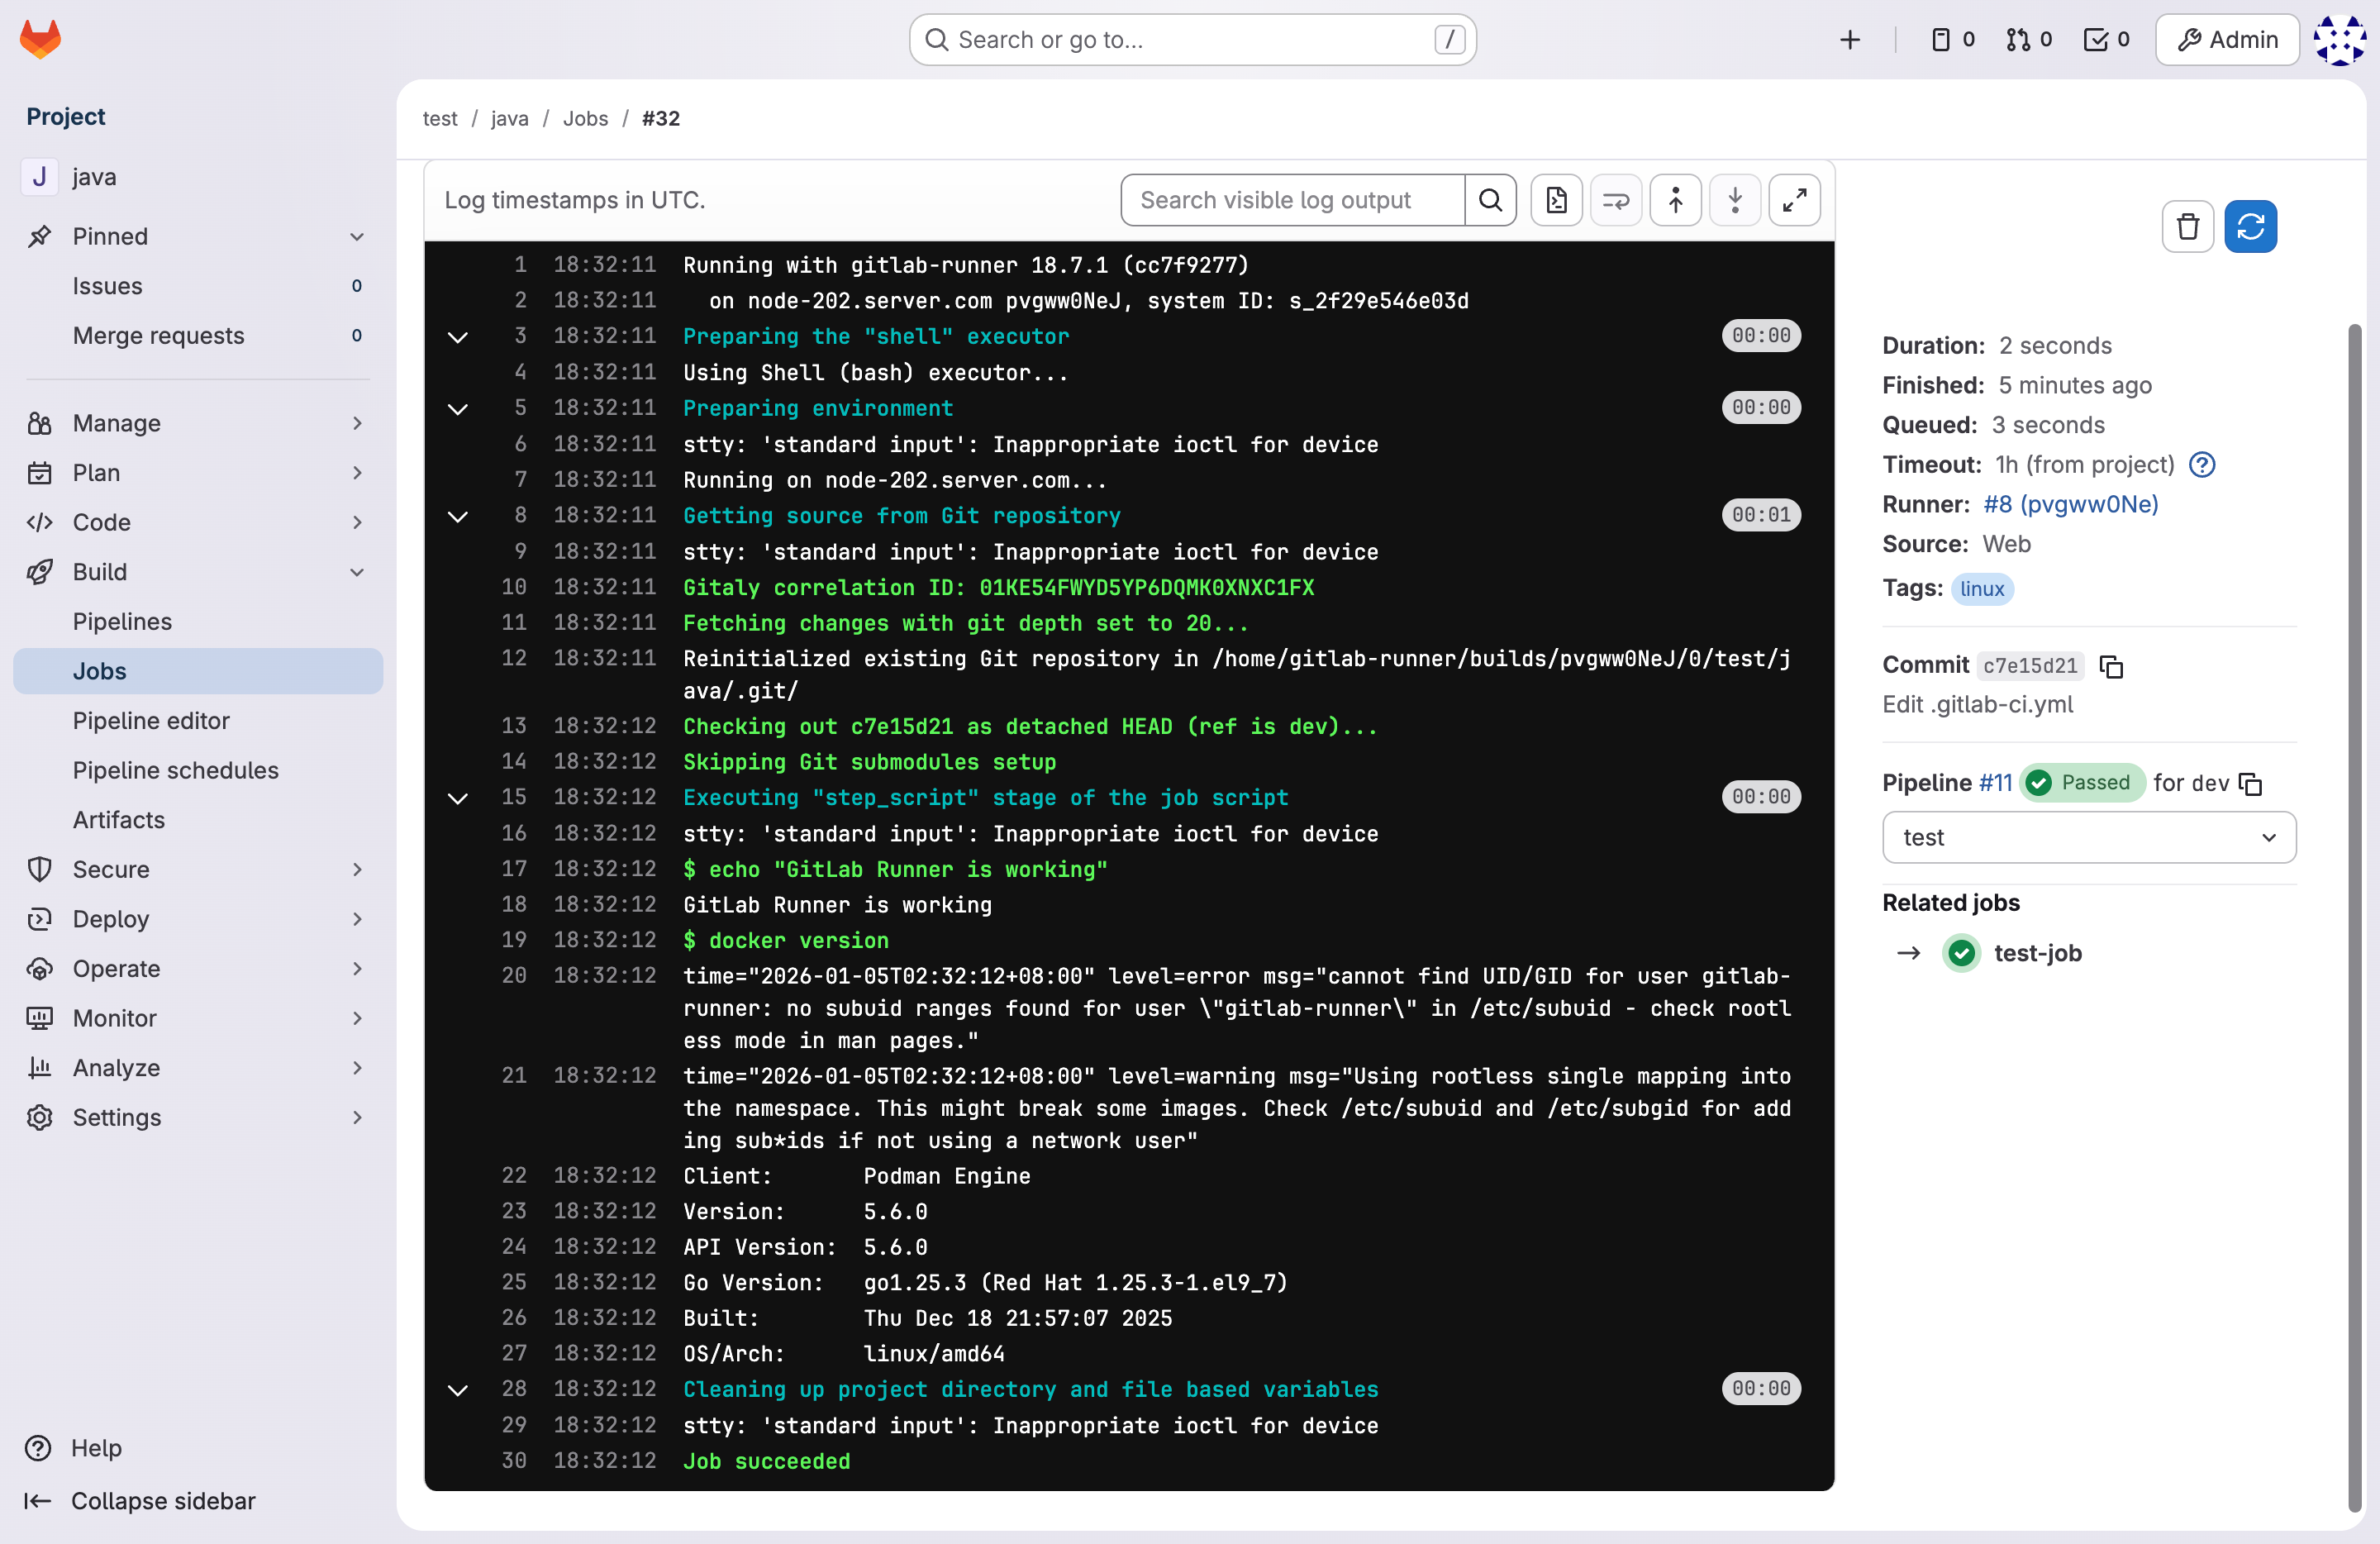This screenshot has width=2380, height=1544.
Task: Click the Search visible log output field
Action: click(1292, 200)
